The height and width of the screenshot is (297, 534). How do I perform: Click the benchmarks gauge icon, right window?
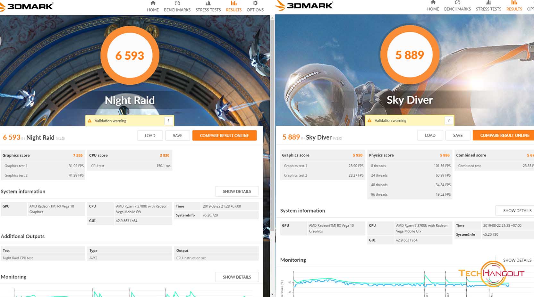coord(458,2)
